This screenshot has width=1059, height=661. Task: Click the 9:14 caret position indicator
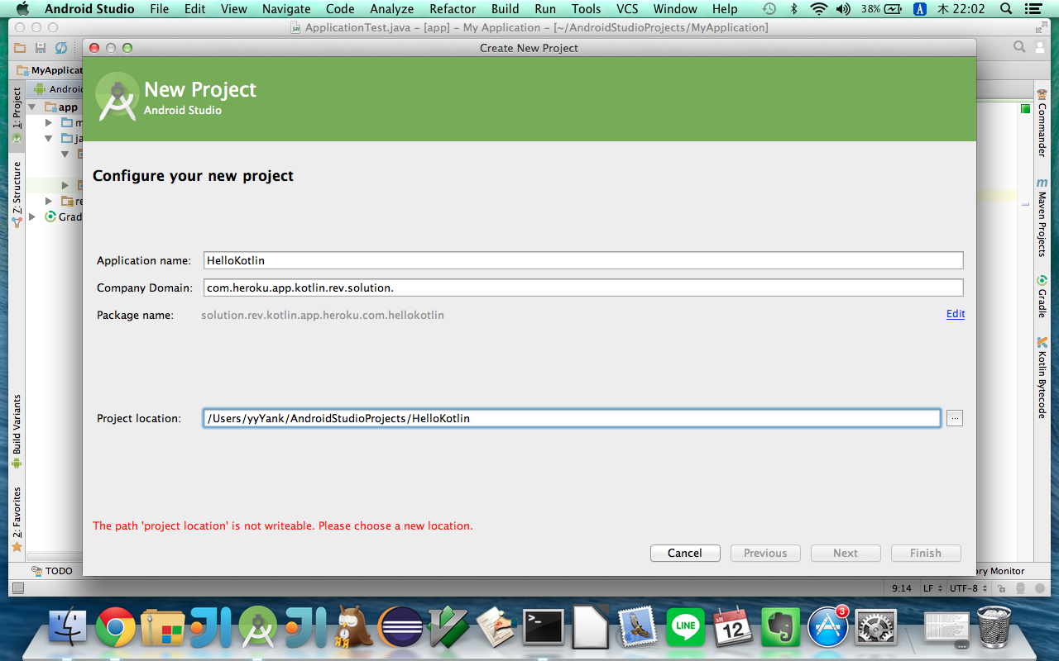(x=902, y=588)
